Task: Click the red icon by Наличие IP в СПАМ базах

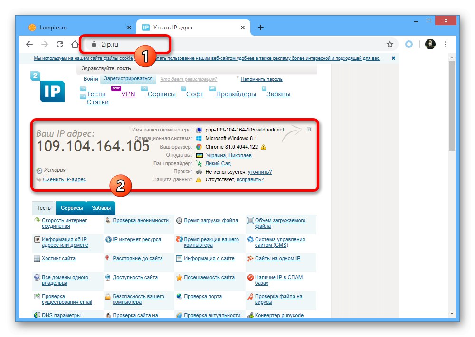Action: (x=250, y=277)
